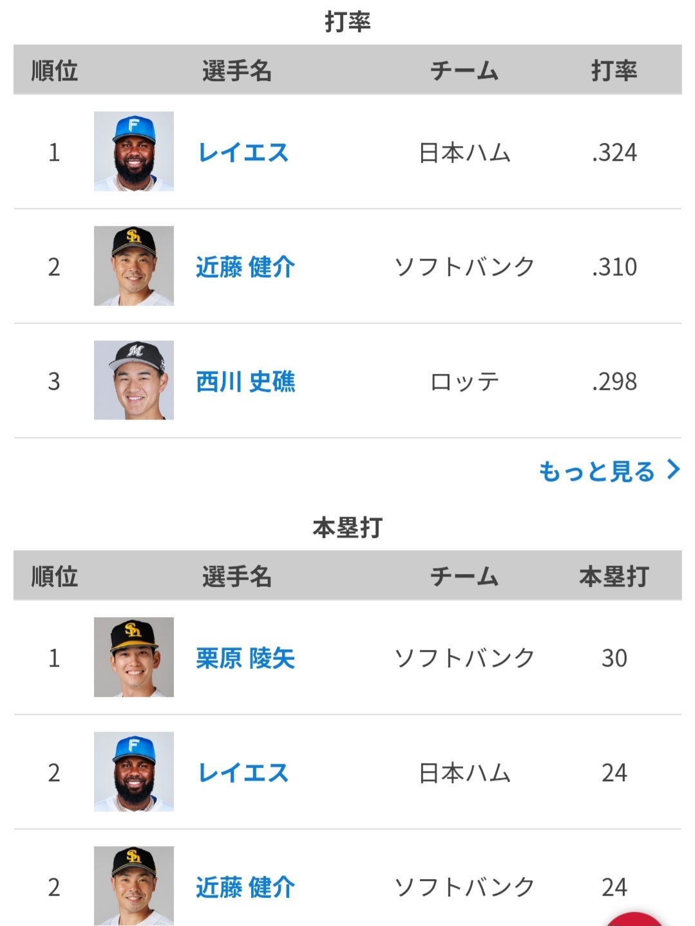
Task: Click 本塁打 column header in home run table
Action: tap(614, 576)
